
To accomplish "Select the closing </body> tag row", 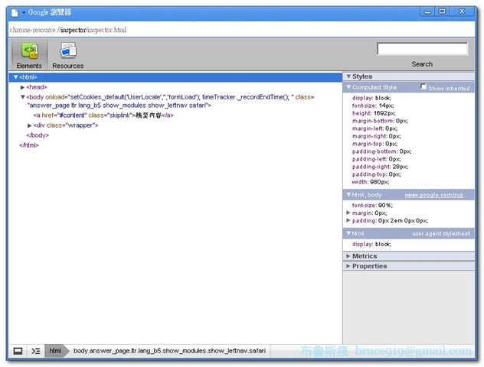I will click(x=38, y=135).
